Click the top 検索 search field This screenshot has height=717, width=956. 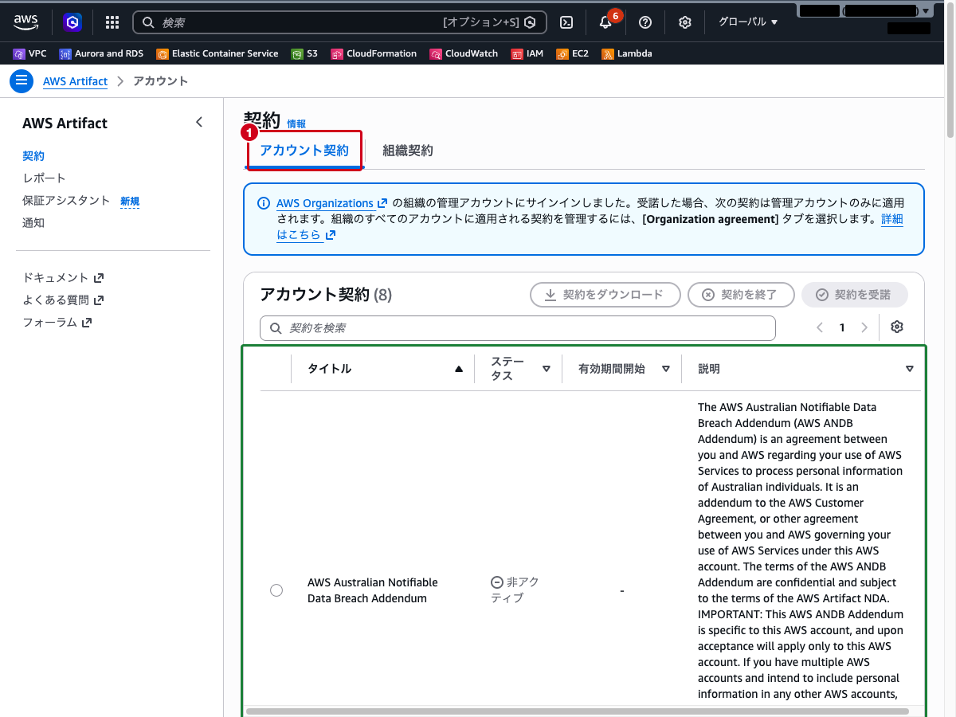tap(339, 22)
